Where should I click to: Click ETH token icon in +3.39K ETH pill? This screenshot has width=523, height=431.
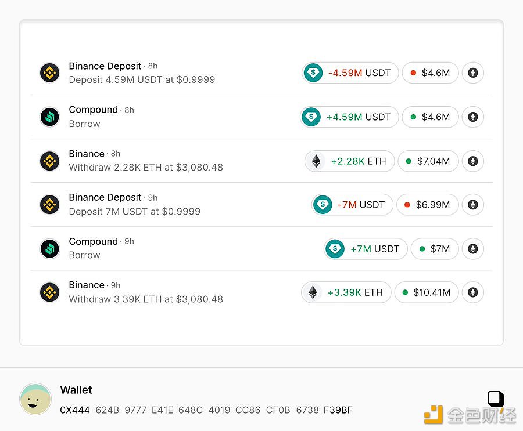[313, 292]
